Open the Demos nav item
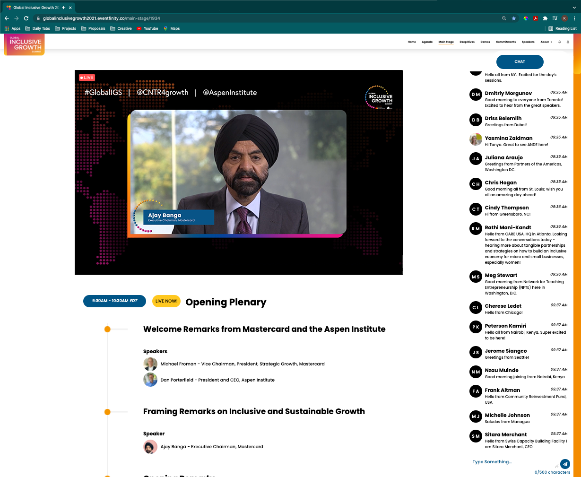 pos(486,42)
